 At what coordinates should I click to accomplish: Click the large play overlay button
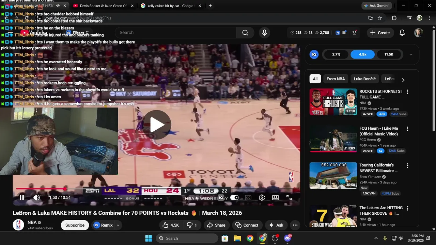coord(157,125)
